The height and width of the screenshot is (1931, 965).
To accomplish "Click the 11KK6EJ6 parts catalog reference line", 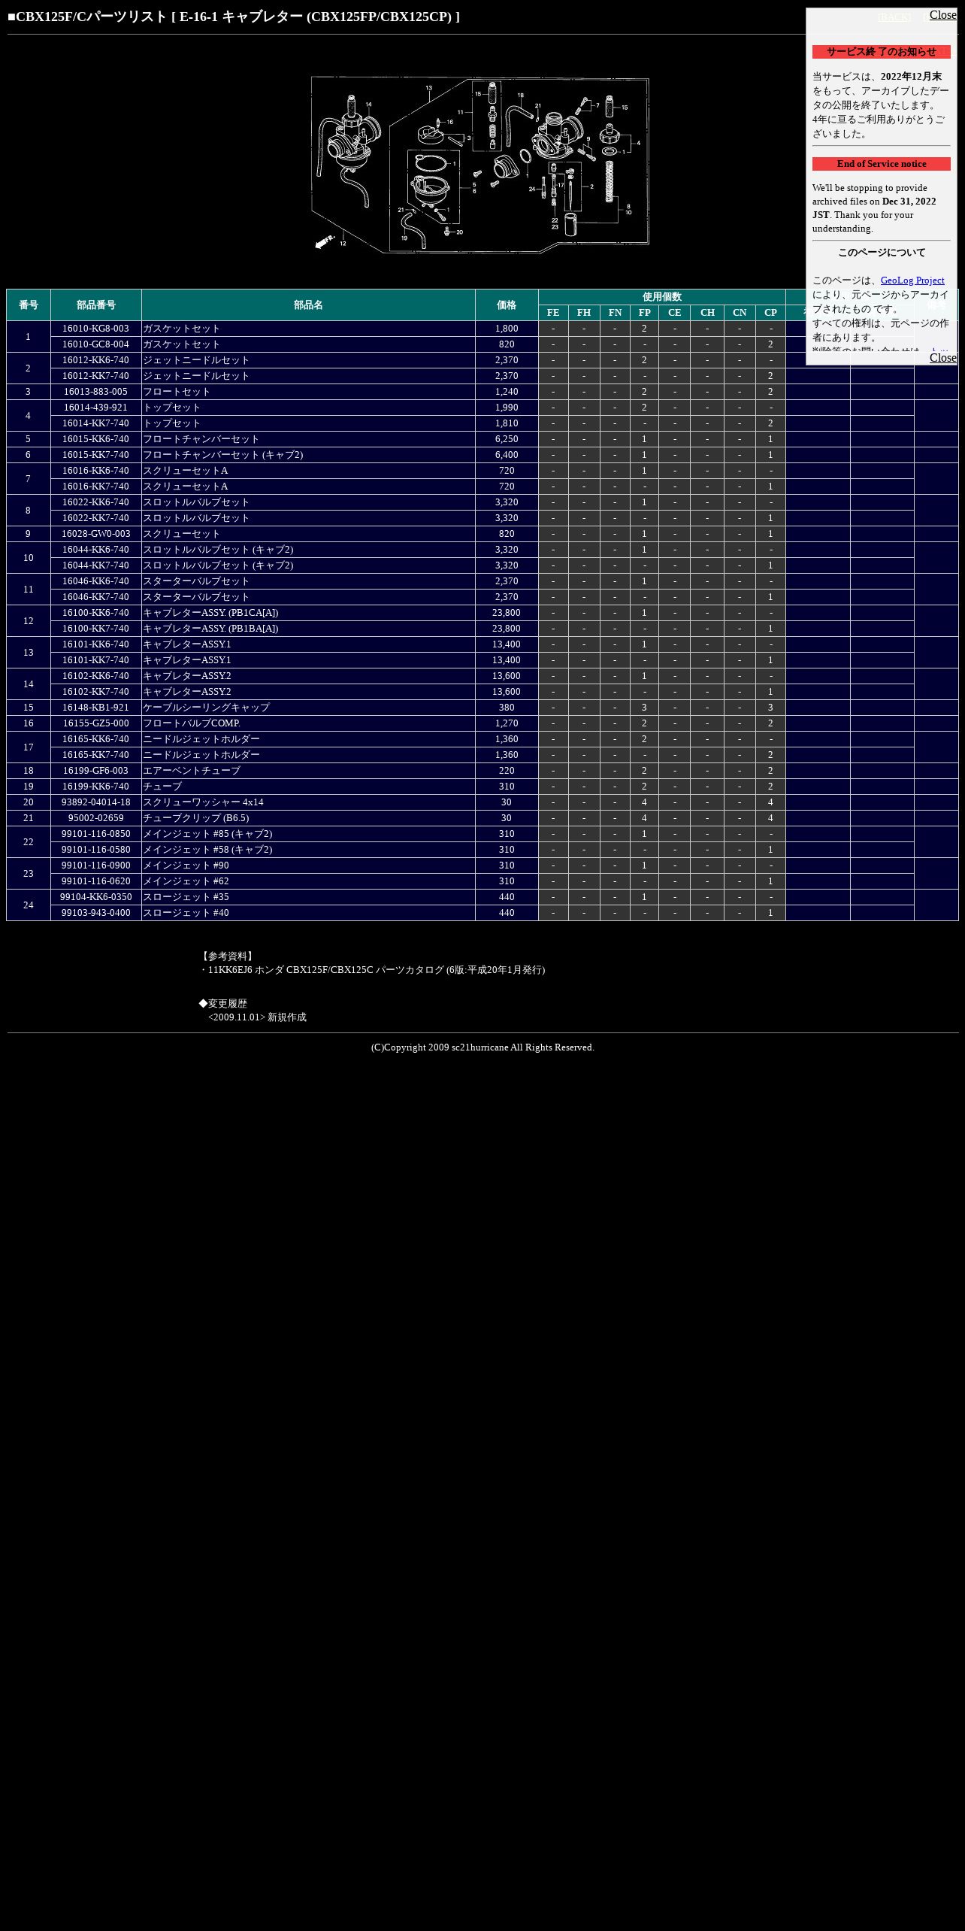I will [x=372, y=970].
